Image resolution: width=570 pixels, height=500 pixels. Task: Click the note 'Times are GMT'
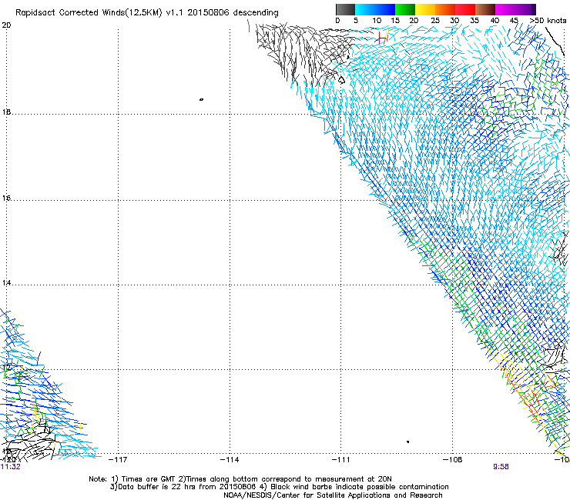[x=148, y=479]
